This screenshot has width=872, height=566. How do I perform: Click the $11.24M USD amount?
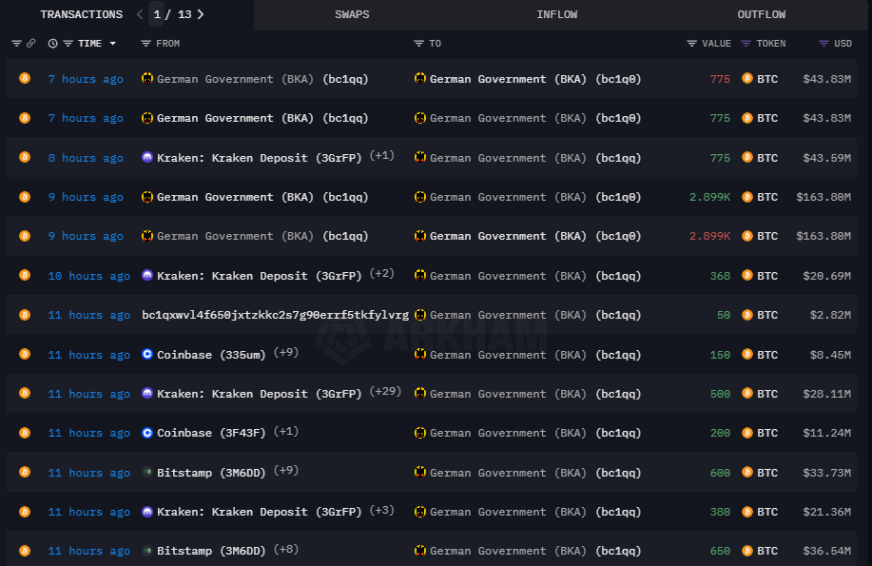click(827, 433)
